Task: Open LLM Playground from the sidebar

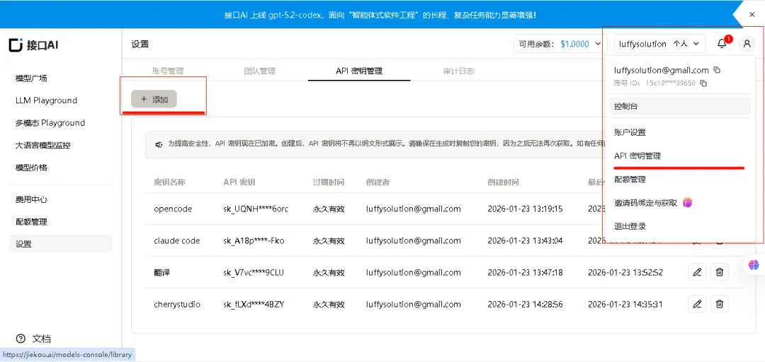Action: click(46, 100)
